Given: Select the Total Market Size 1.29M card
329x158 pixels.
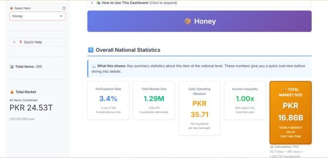Looking at the screenshot, I should pos(154,100).
